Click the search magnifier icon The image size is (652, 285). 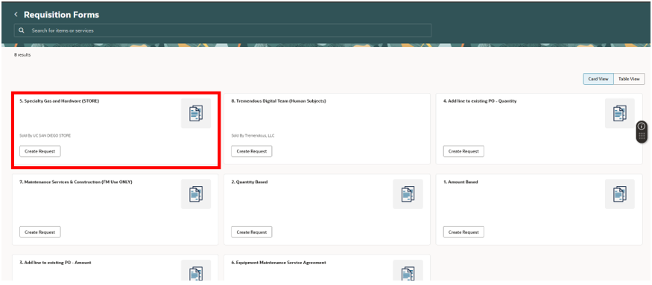click(22, 31)
